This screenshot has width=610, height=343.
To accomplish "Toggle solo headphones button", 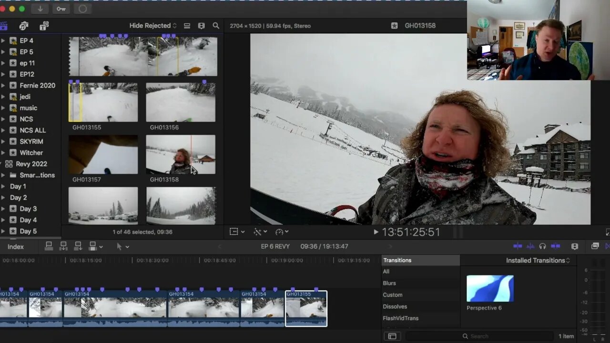I will point(542,246).
